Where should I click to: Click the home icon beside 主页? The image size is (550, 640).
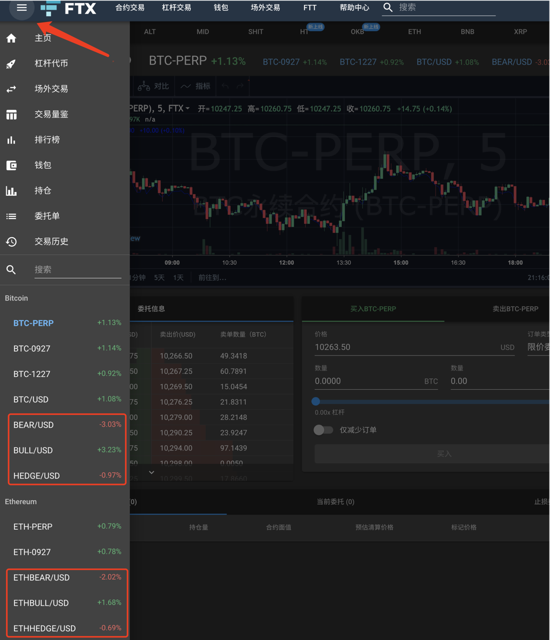[11, 38]
